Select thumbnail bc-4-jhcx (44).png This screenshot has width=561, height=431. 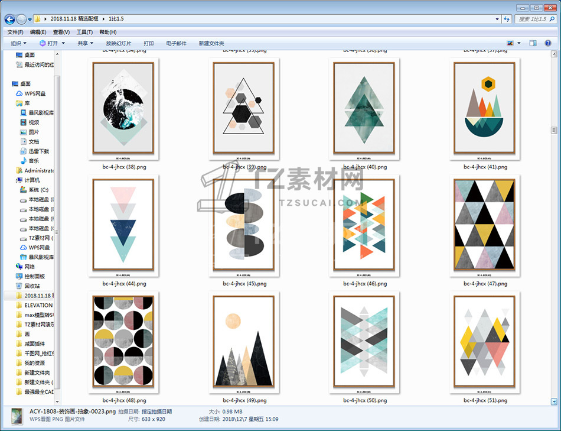point(123,225)
